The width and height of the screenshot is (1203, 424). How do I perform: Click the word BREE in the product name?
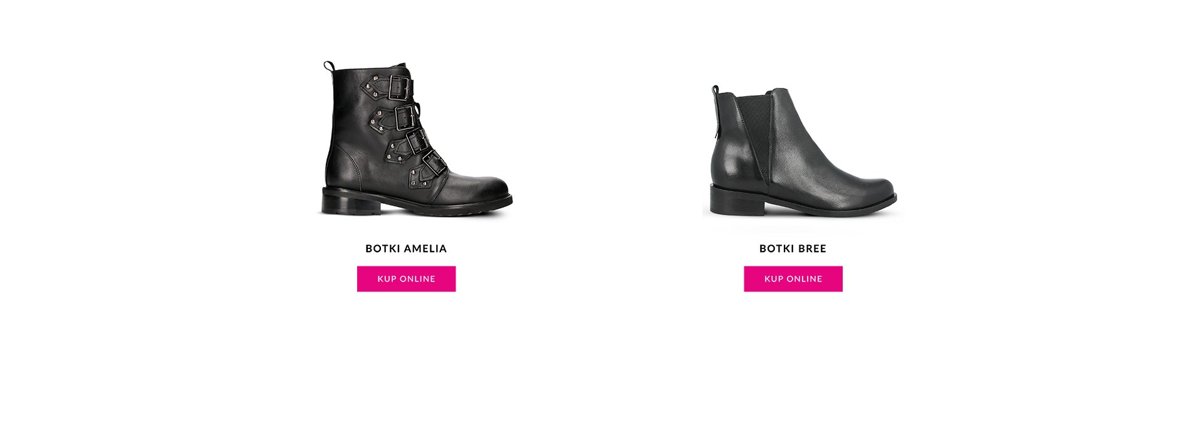(812, 248)
